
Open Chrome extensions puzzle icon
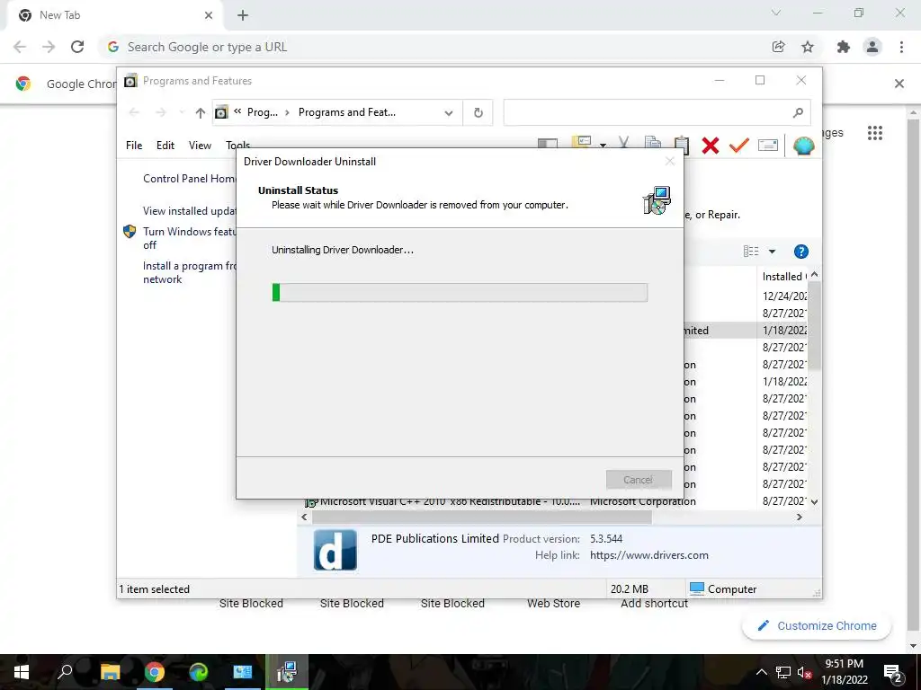coord(844,47)
